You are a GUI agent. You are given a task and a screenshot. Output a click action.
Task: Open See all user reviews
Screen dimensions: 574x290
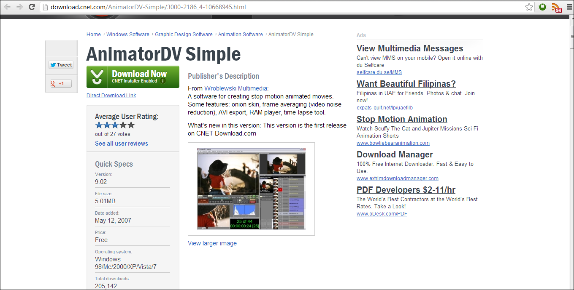coord(122,144)
